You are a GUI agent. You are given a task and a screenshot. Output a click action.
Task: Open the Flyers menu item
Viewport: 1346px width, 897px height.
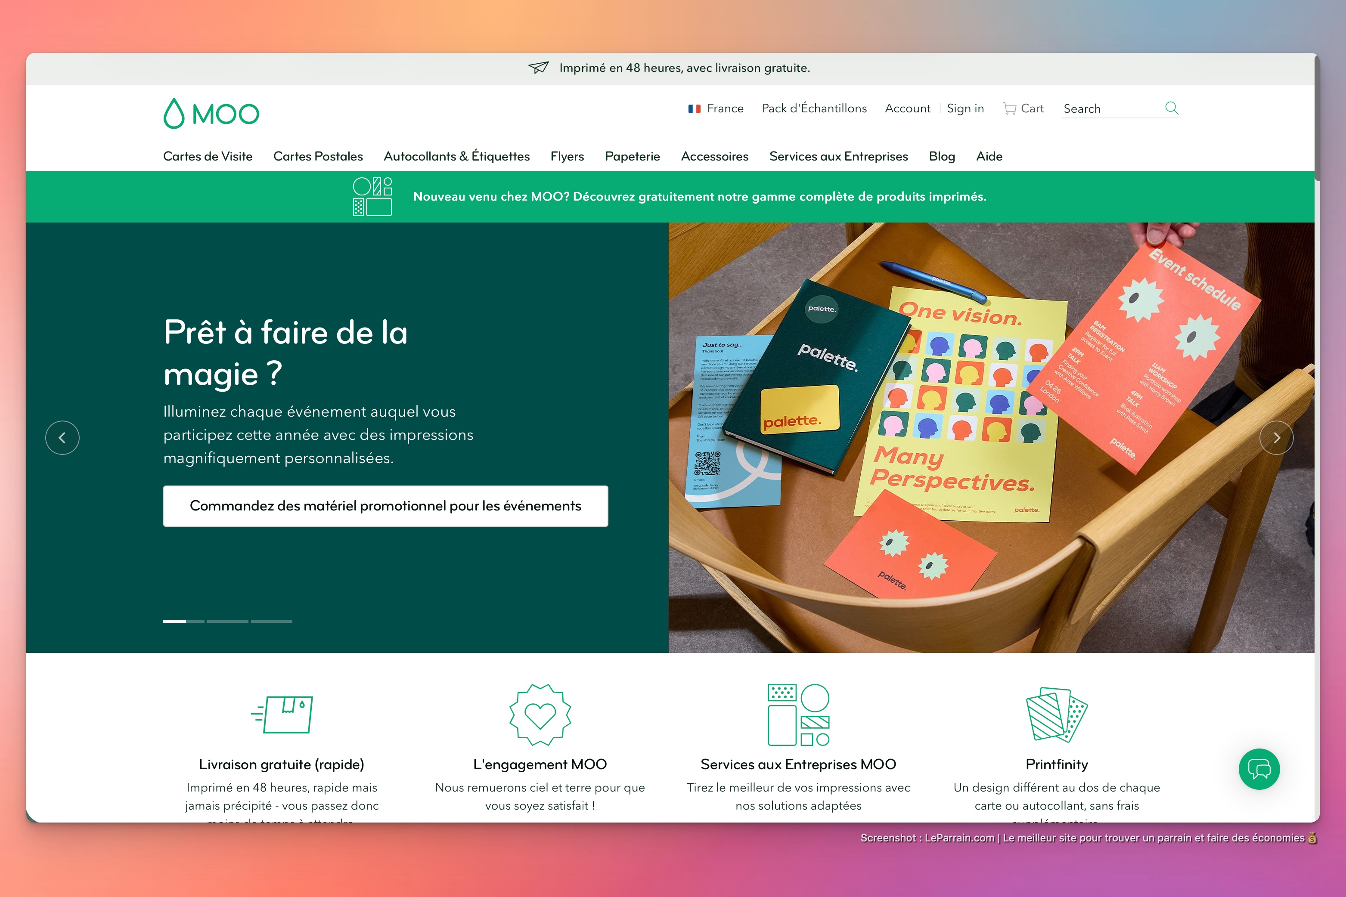click(x=567, y=156)
